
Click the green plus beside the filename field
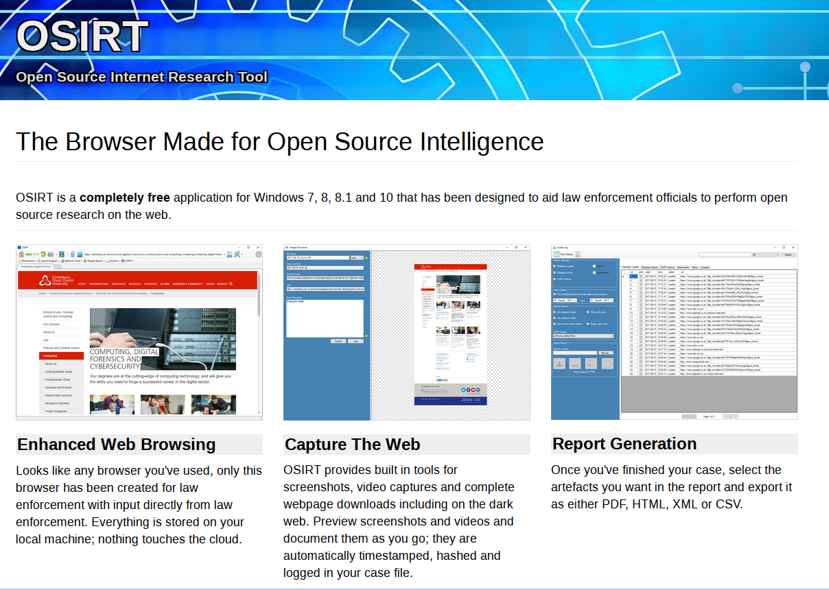366,258
